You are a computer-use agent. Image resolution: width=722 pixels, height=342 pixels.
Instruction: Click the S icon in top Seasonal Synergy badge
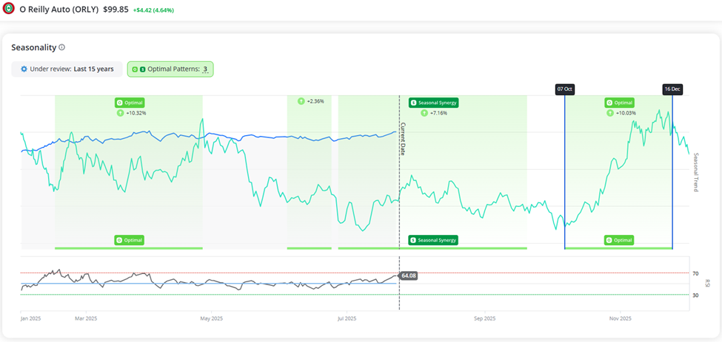pyautogui.click(x=412, y=103)
